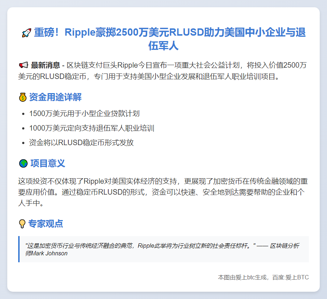The image size is (327, 299).
Task: Switch to the 项目意义 section heading
Action: click(49, 163)
